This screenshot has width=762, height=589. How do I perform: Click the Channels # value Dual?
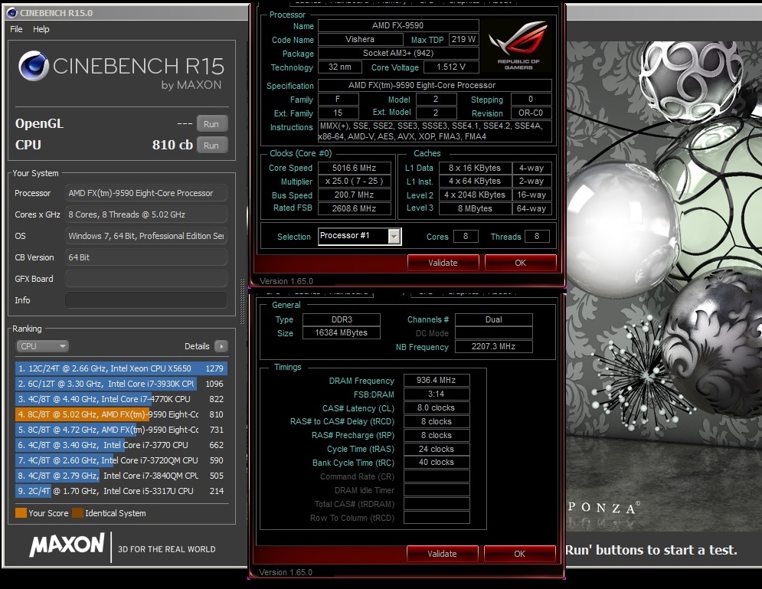click(494, 319)
